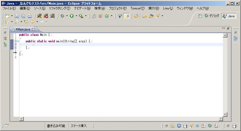Select the Java perspective button
Image resolution: width=241 pixels, height=131 pixels.
229,16
